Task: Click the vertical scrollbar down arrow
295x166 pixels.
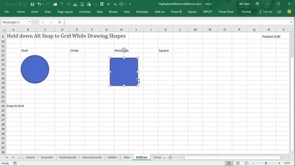Action: (x=292, y=153)
